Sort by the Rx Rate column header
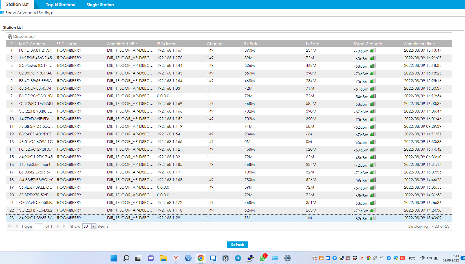Viewport: 465px width, 264px height. (251, 44)
